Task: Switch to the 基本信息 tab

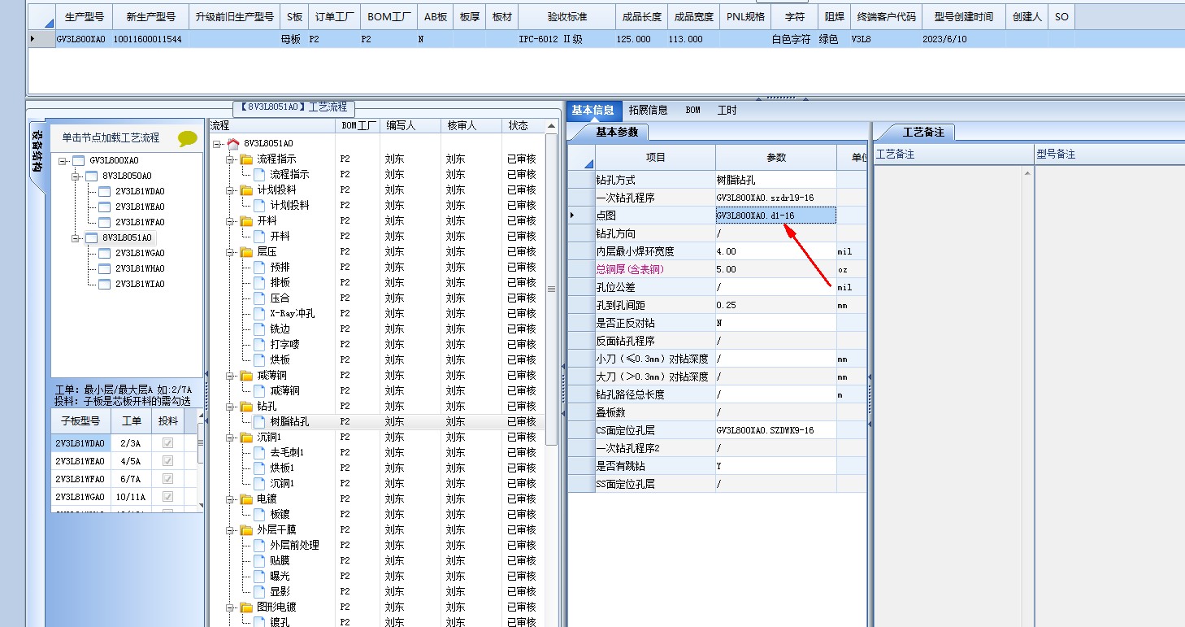Action: tap(592, 111)
